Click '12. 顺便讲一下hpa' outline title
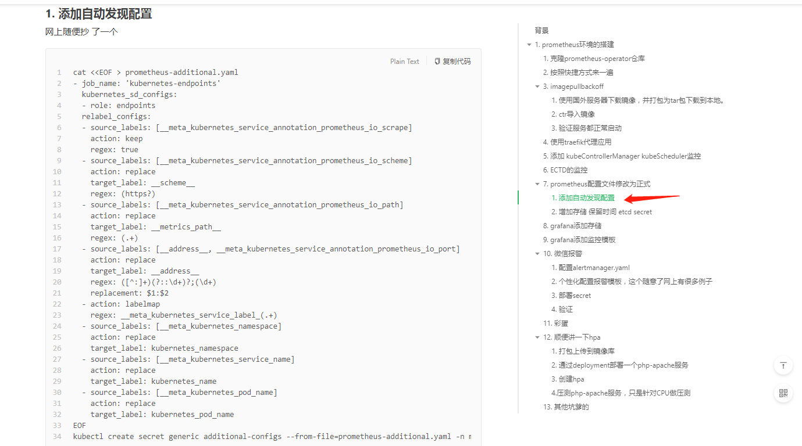Image resolution: width=802 pixels, height=446 pixels. [x=572, y=337]
